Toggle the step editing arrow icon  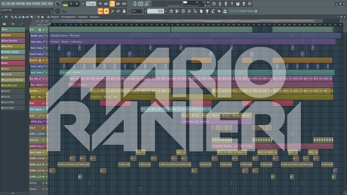coord(106,11)
